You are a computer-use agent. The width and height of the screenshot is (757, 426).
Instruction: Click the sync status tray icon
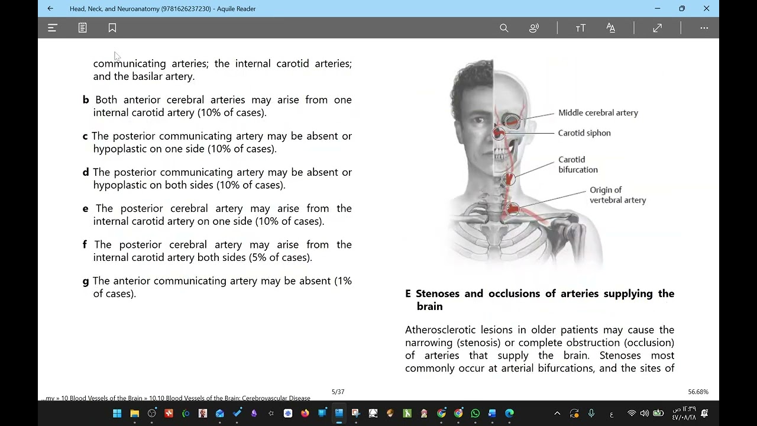point(574,414)
